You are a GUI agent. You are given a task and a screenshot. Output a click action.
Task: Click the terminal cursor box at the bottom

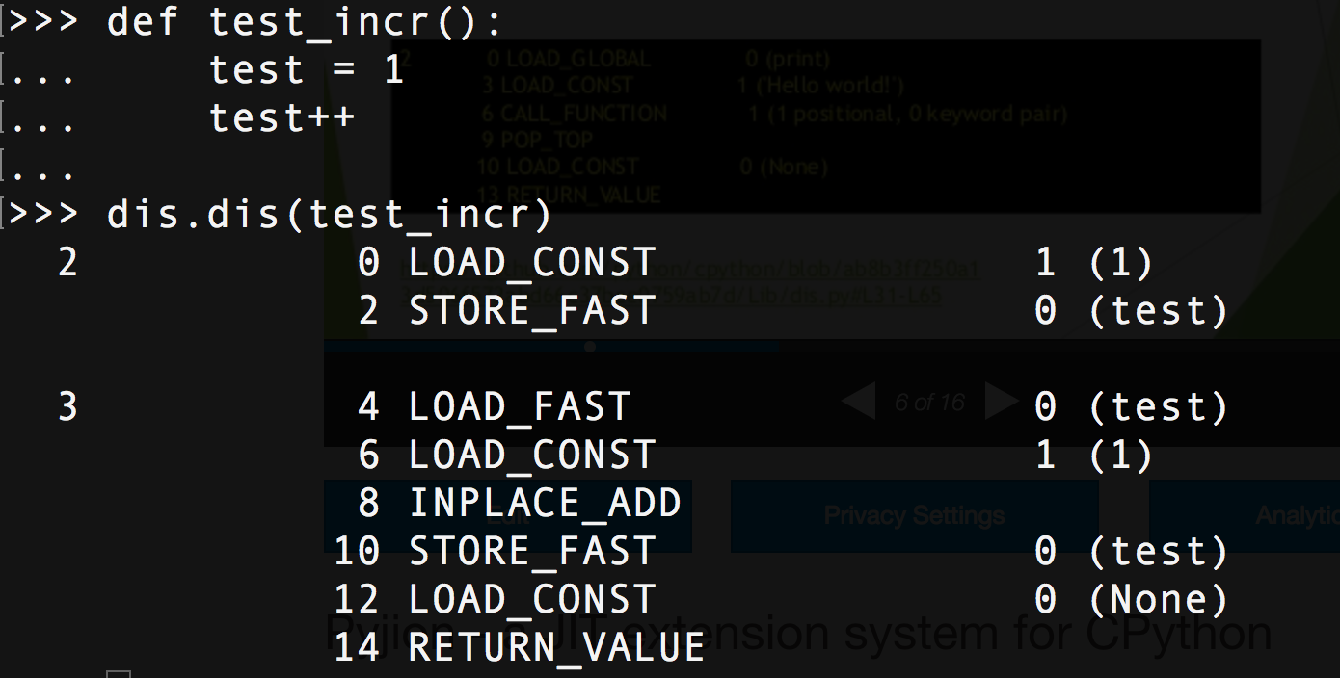[x=118, y=674]
